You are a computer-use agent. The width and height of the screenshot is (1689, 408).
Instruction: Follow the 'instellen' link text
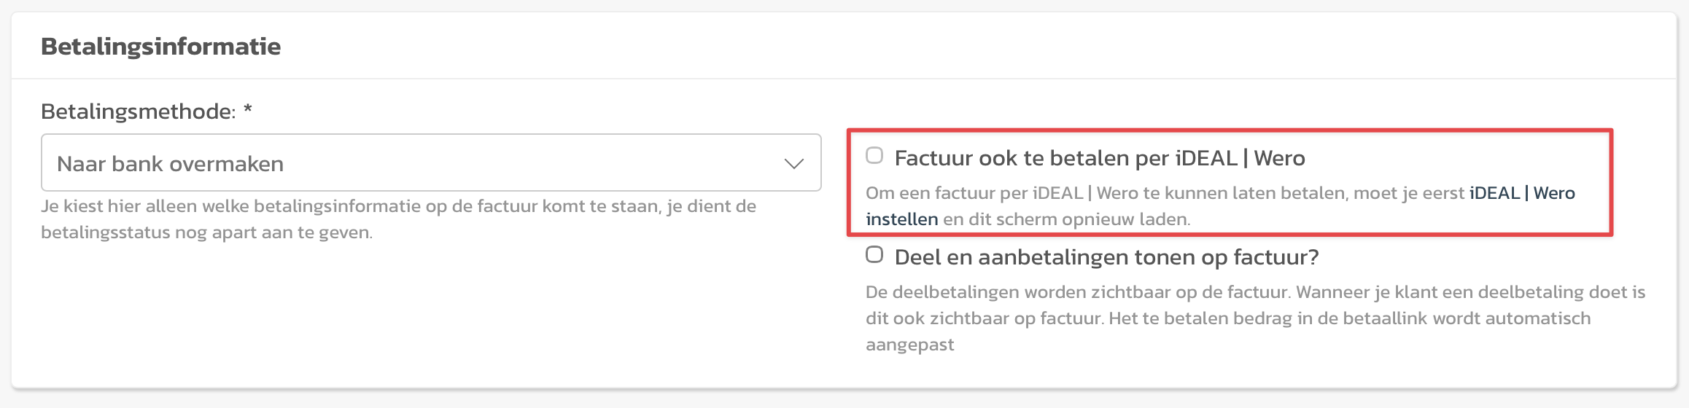click(901, 219)
